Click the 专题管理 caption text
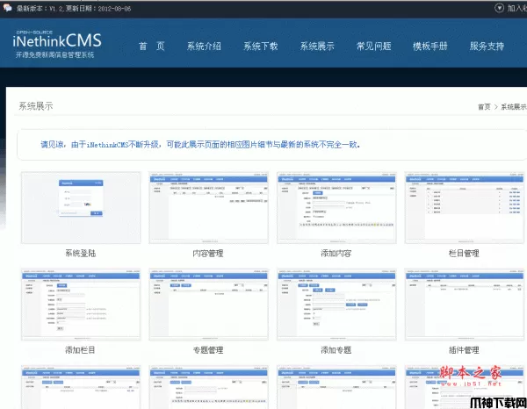This screenshot has height=409, width=527. [208, 350]
